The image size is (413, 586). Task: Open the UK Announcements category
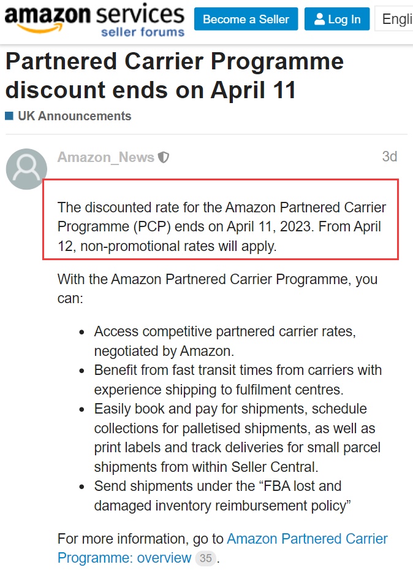(x=75, y=116)
